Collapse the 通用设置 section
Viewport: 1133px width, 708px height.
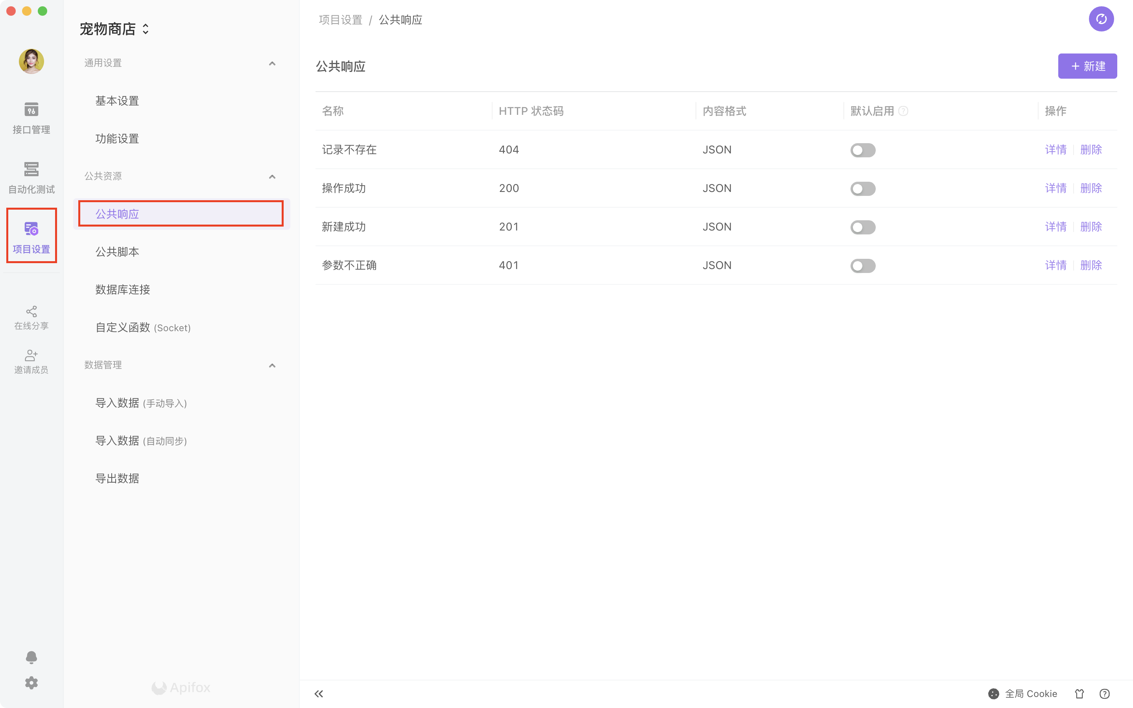[272, 63]
